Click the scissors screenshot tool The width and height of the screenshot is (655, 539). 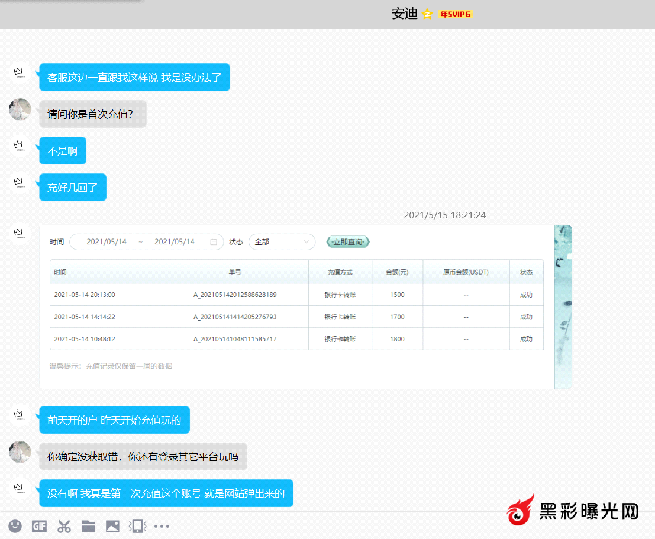coord(64,526)
